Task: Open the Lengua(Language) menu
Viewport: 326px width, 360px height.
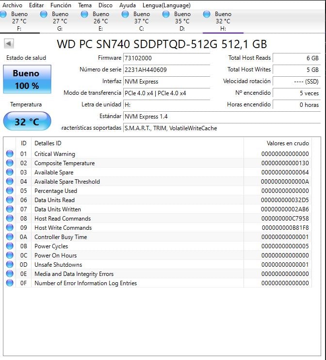Action: tap(166, 5)
